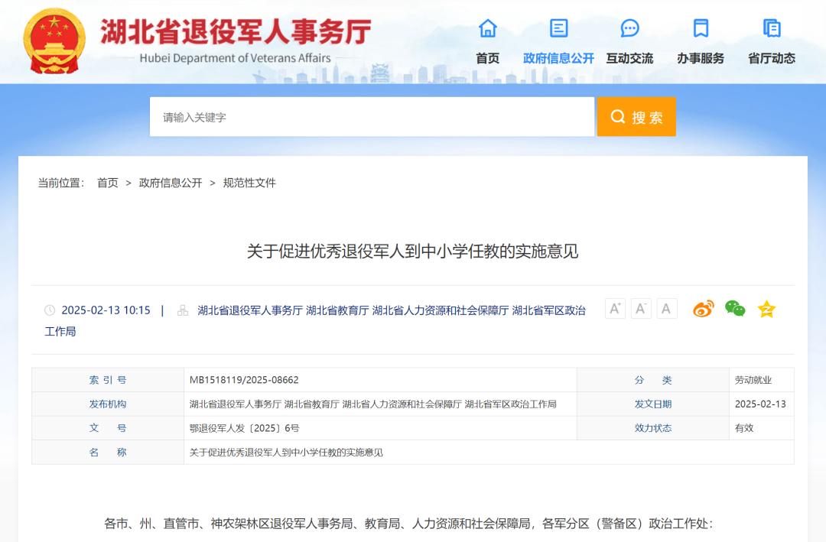Screen dimensions: 826x542
Task: Increase font size with A+ button
Action: [615, 309]
